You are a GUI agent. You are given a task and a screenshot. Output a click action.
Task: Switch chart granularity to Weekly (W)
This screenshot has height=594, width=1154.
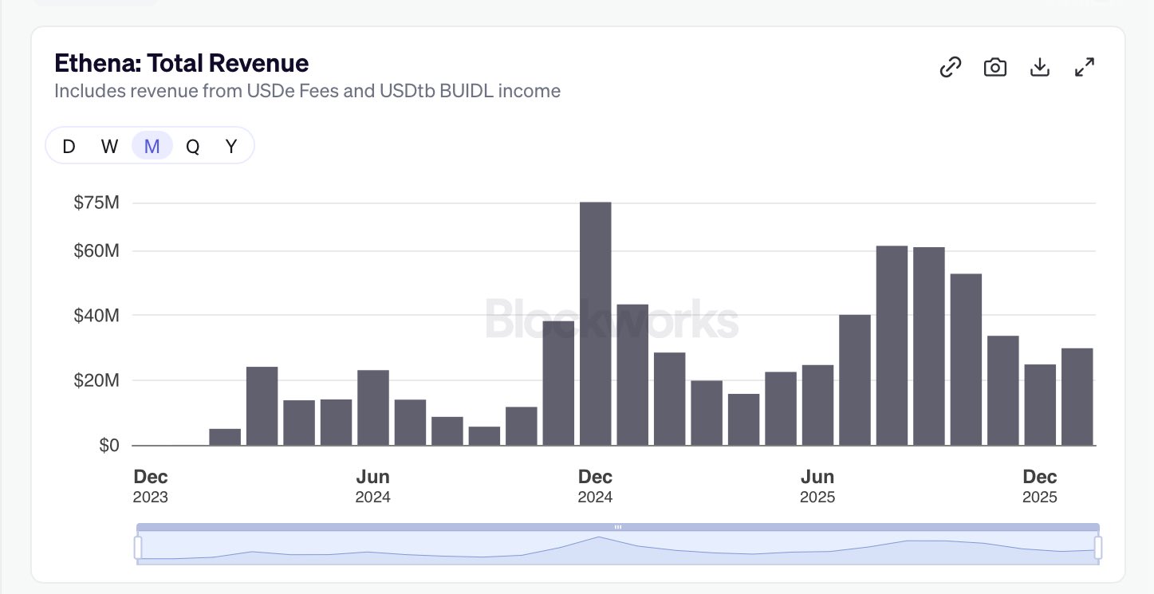pos(109,147)
